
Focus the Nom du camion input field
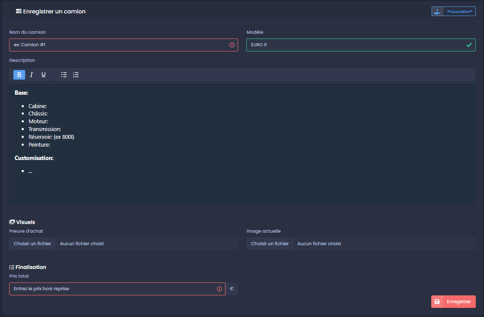[123, 45]
